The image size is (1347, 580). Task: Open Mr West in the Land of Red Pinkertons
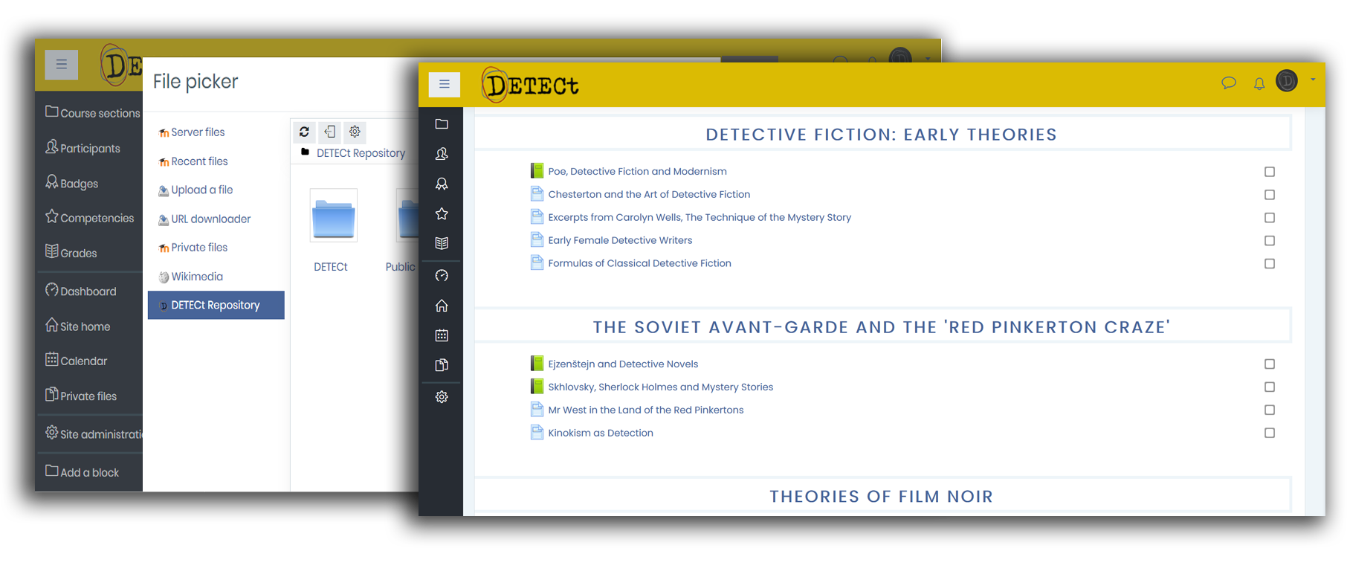[645, 410]
